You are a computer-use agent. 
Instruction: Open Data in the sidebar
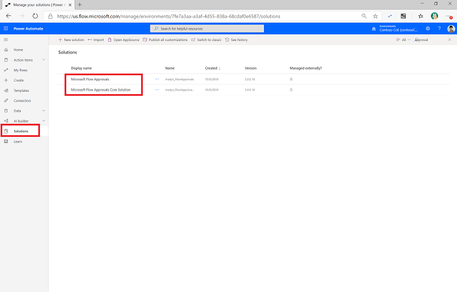[x=17, y=111]
